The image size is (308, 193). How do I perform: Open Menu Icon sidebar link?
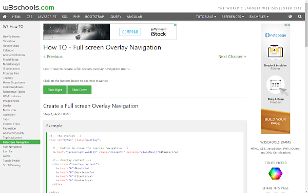(x=9, y=110)
